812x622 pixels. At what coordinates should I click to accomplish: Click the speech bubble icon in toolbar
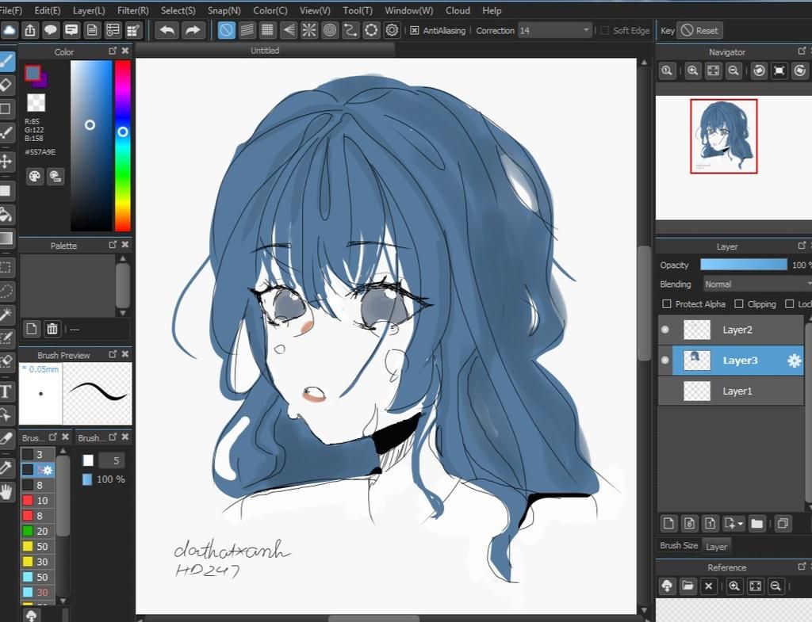coord(51,31)
